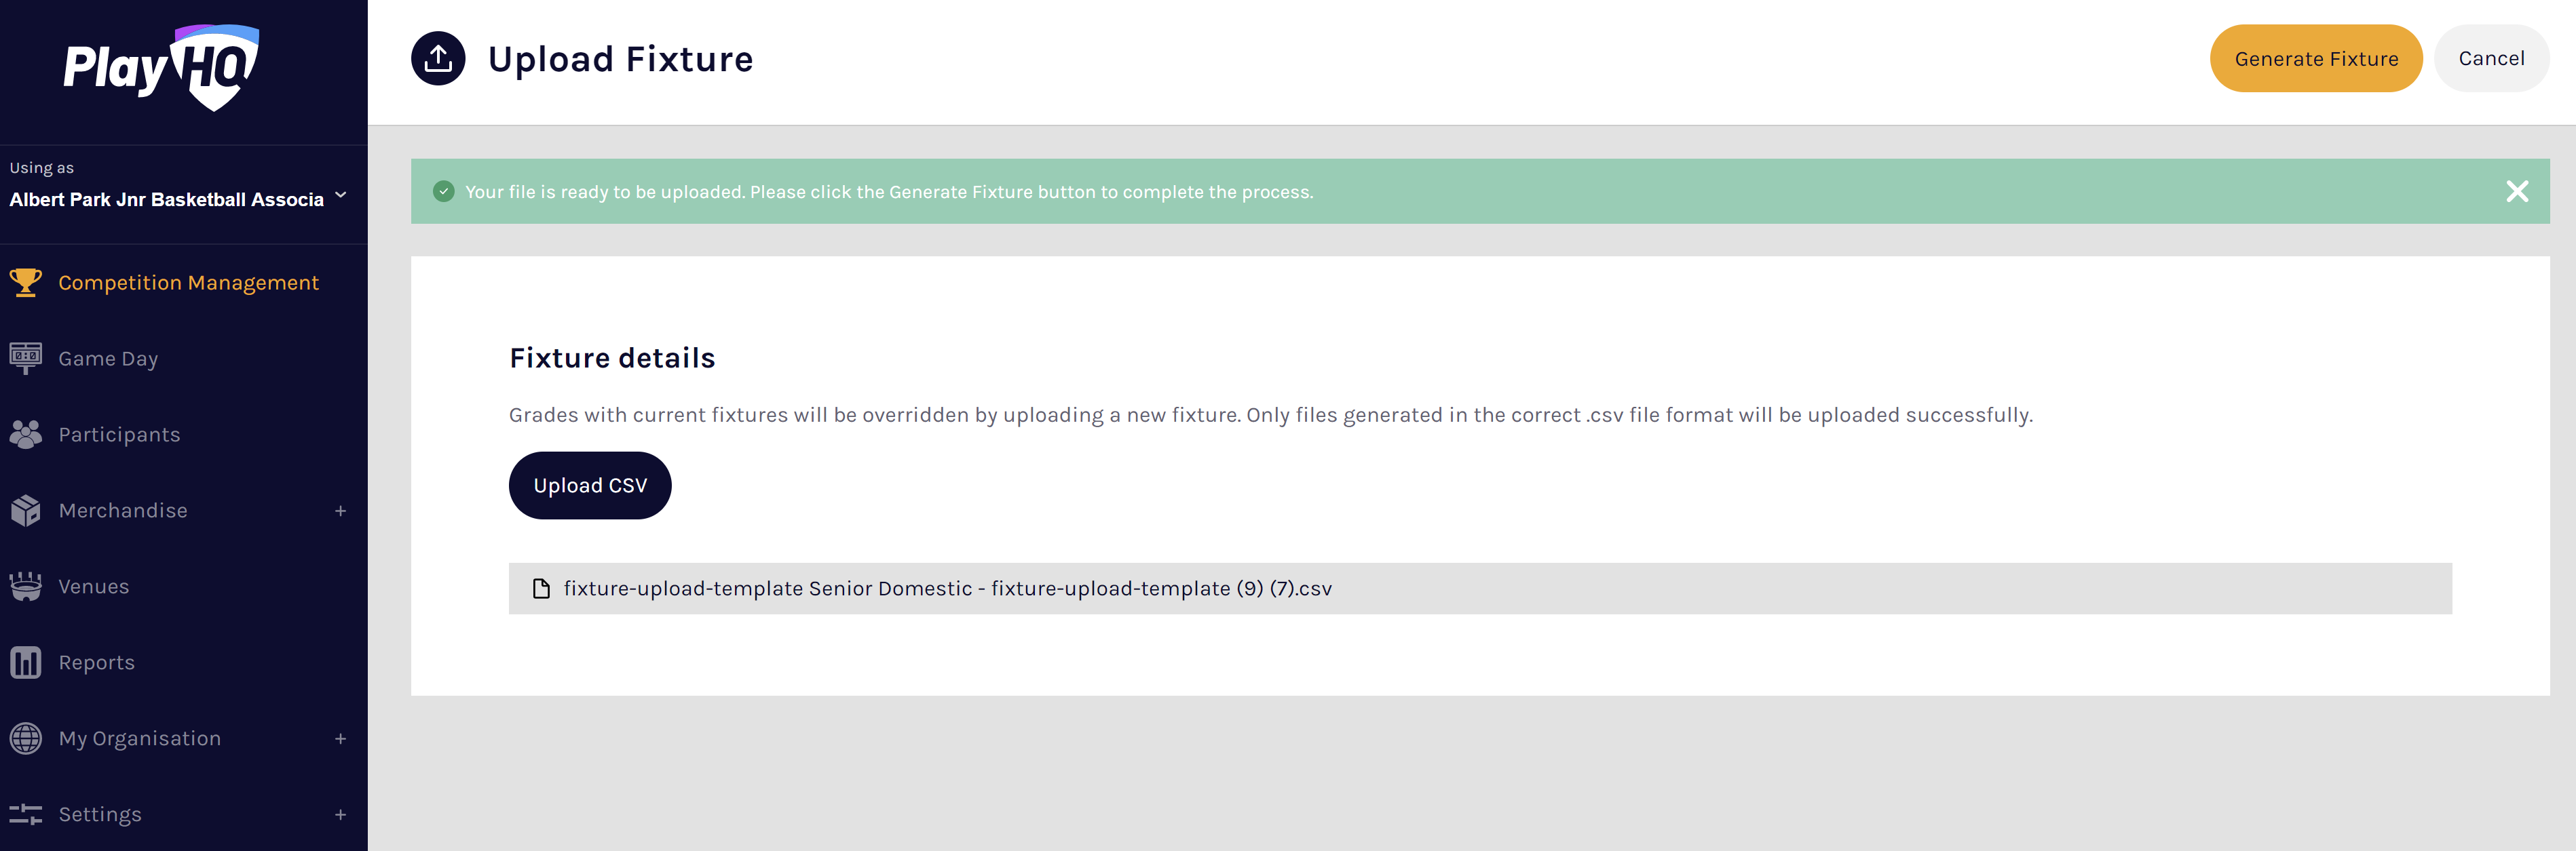The image size is (2576, 851).
Task: Click the Venues stadium icon
Action: click(x=25, y=587)
